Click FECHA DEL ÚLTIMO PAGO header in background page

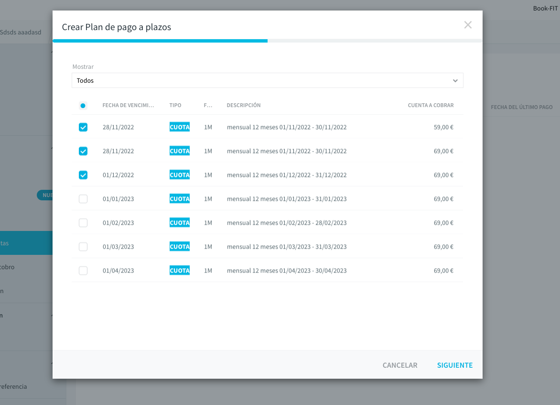521,107
